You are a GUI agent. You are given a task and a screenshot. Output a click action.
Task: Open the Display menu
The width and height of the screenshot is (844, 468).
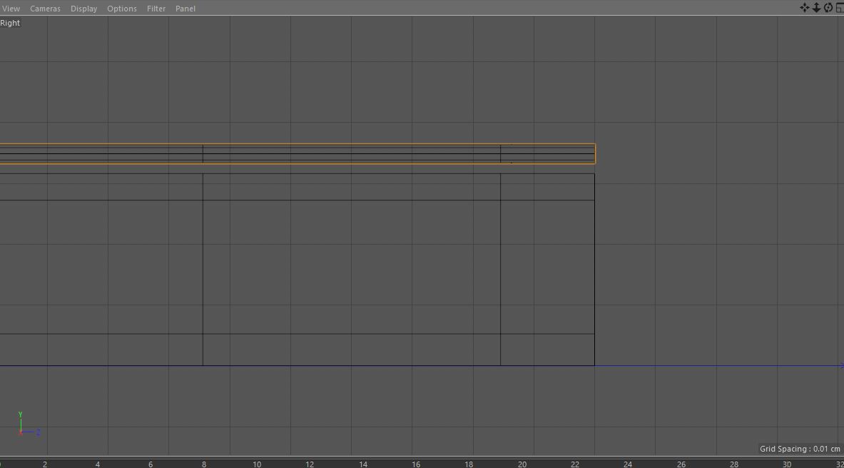coord(84,9)
